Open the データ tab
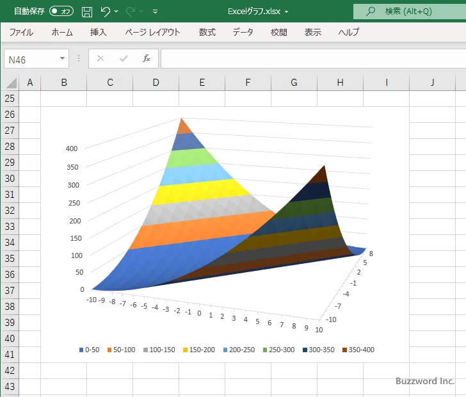Viewport: 466px width, 397px height. pyautogui.click(x=243, y=32)
